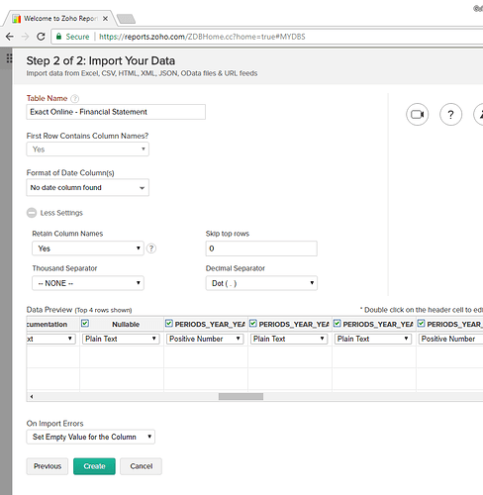Change Nullable column type from Plain Text
483x495 pixels.
click(121, 339)
